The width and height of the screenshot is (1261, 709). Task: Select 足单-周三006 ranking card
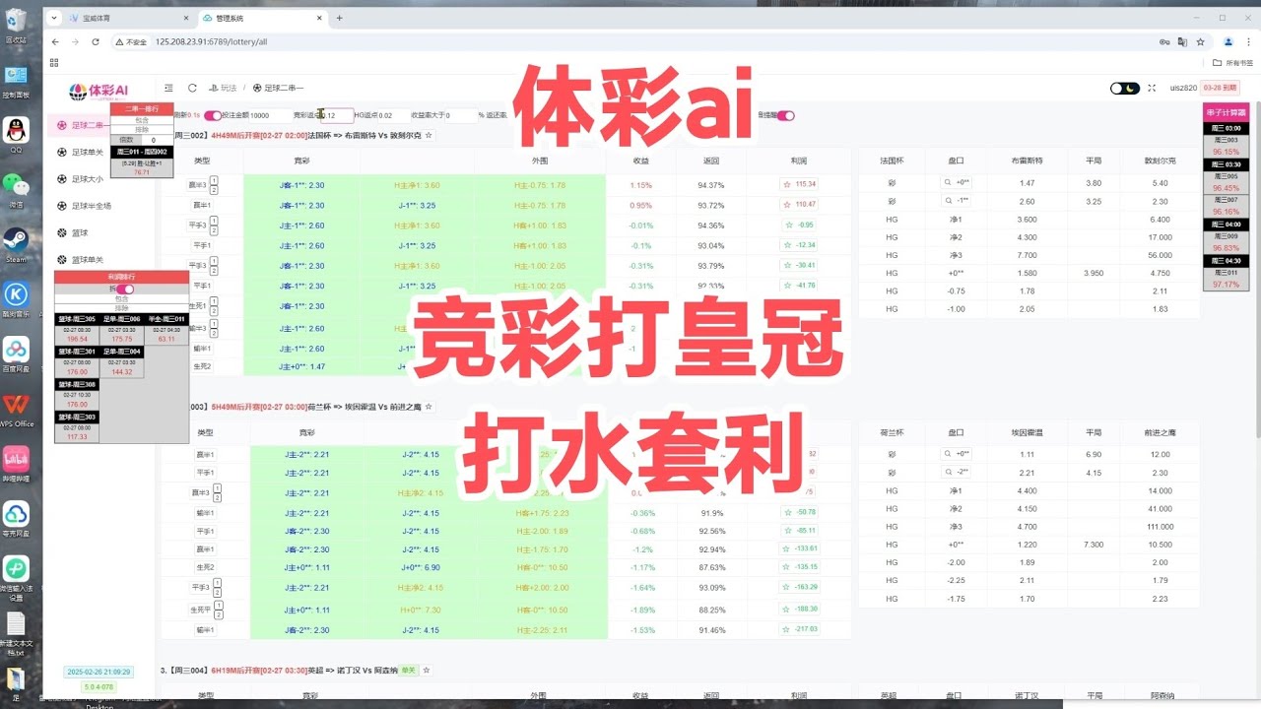[x=122, y=329]
